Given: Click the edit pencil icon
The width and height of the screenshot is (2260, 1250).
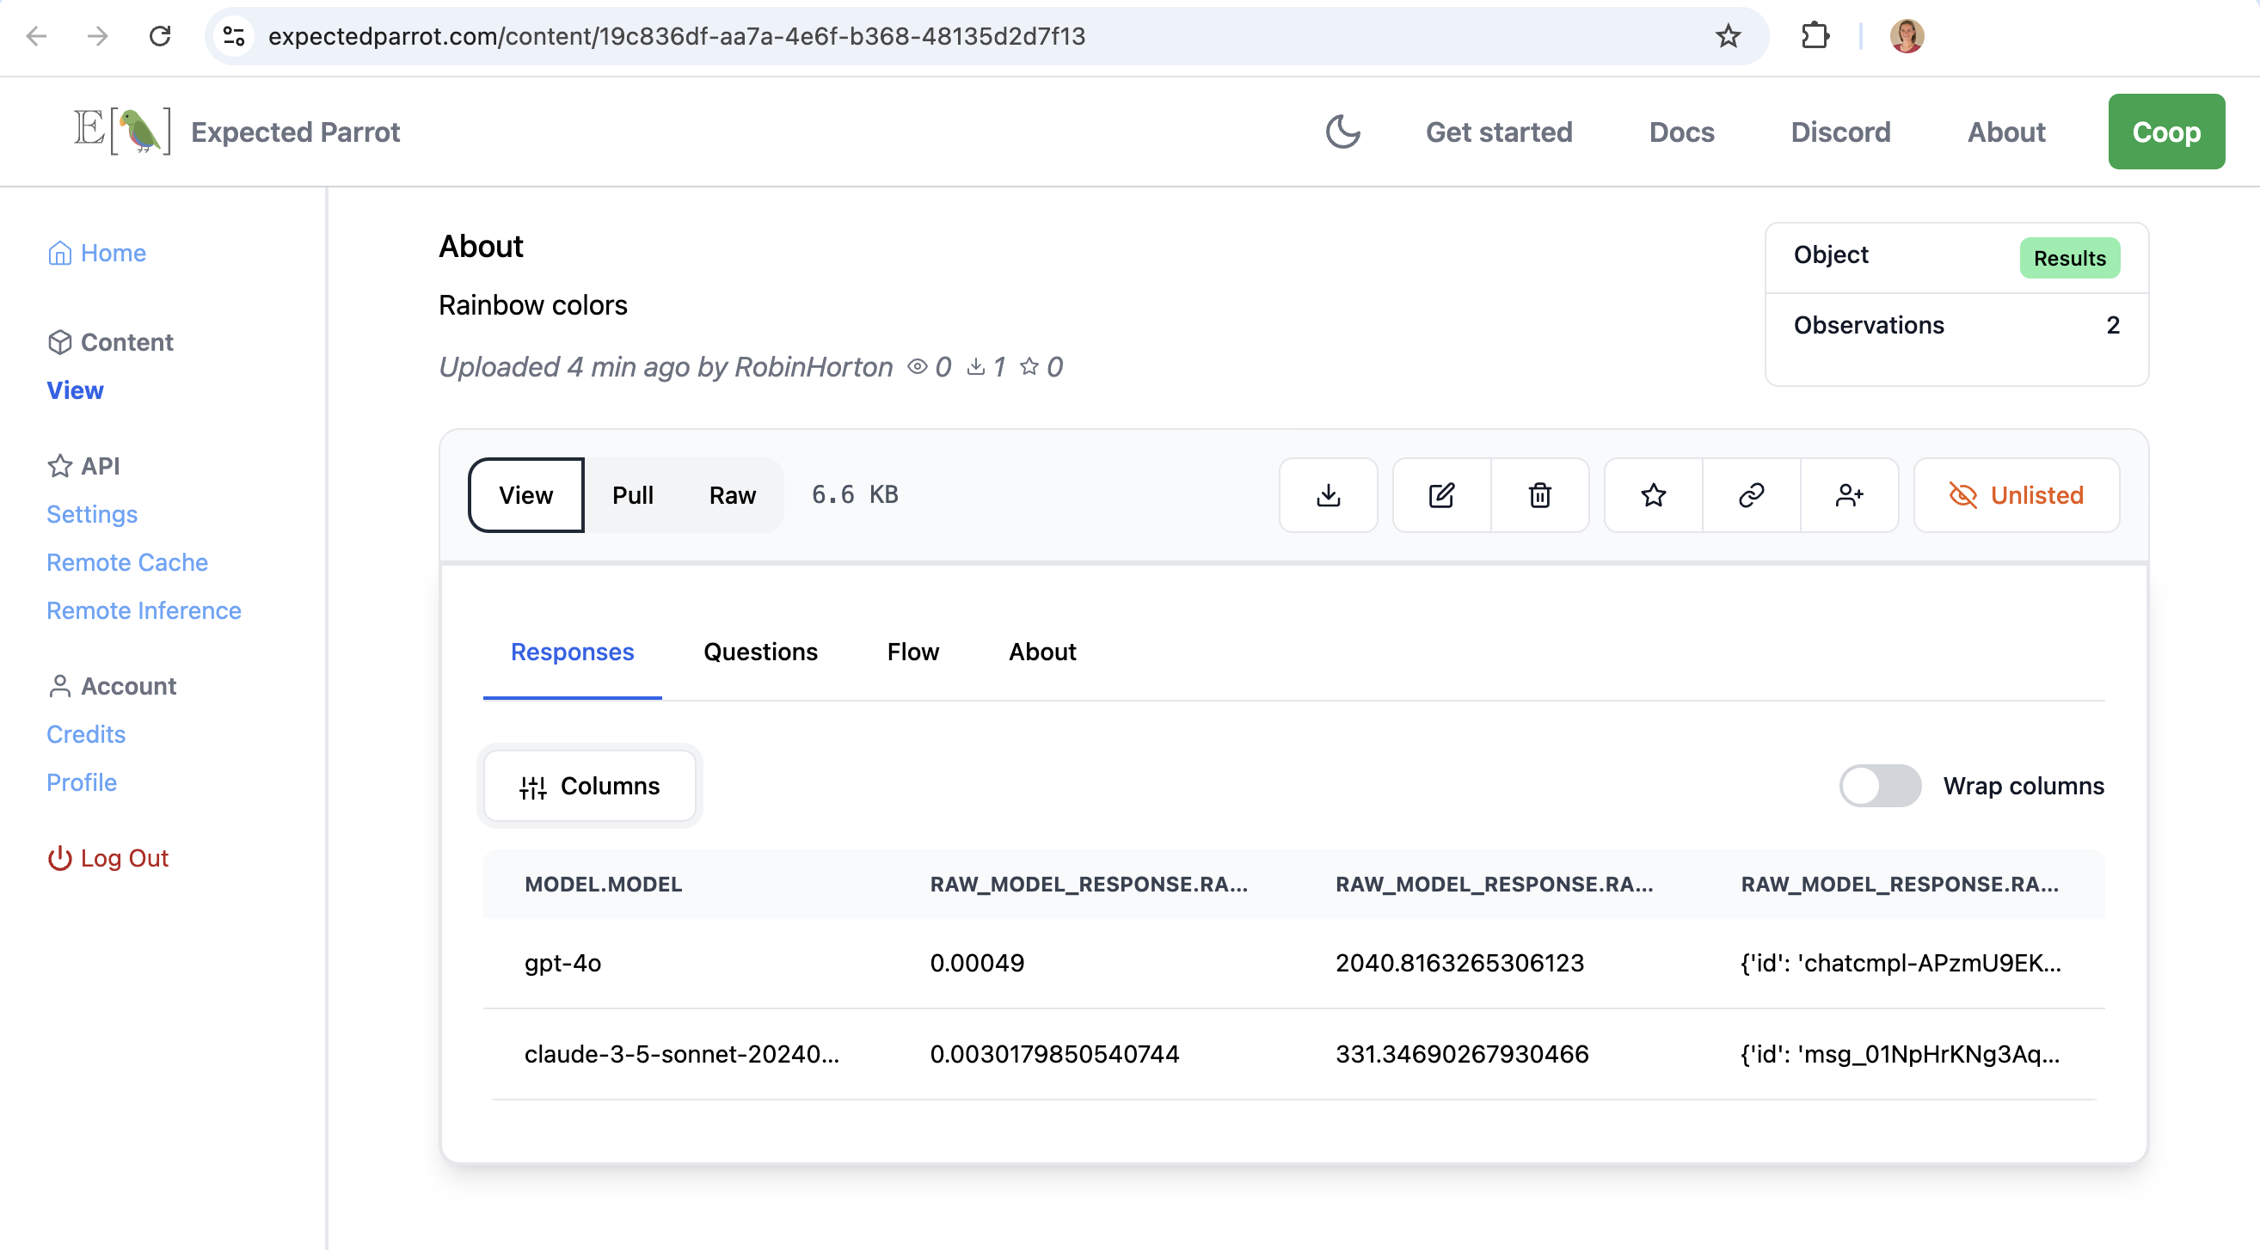Looking at the screenshot, I should coord(1441,494).
